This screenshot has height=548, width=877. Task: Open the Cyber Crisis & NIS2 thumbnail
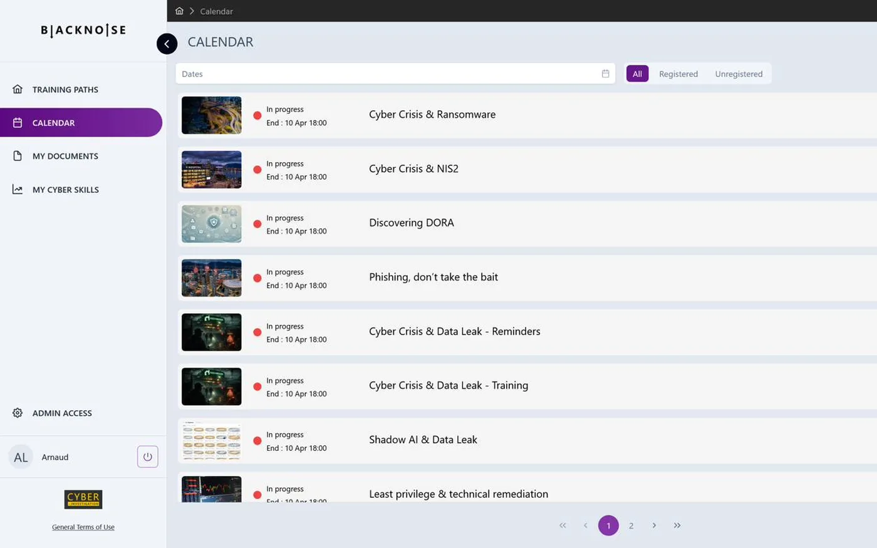pyautogui.click(x=212, y=170)
